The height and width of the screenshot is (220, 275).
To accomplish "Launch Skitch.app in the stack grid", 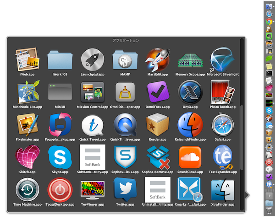I will click(x=27, y=157).
